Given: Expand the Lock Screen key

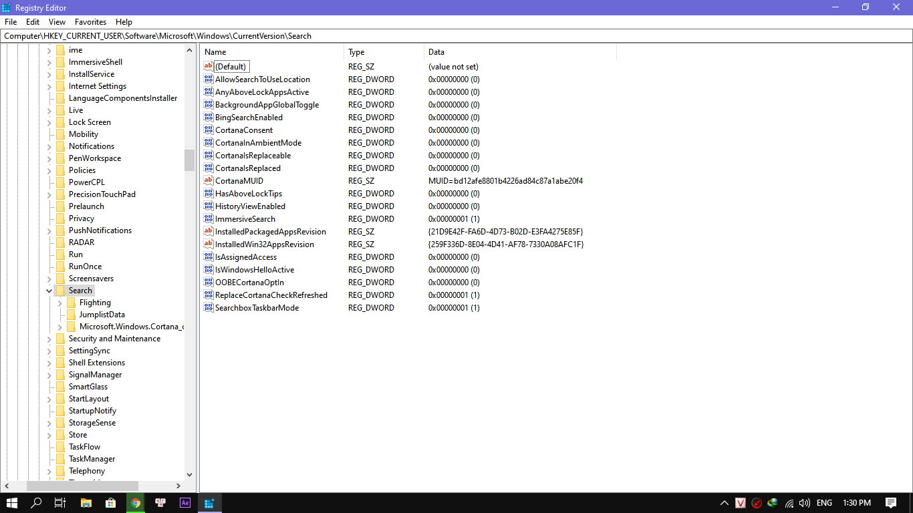Looking at the screenshot, I should [x=49, y=122].
